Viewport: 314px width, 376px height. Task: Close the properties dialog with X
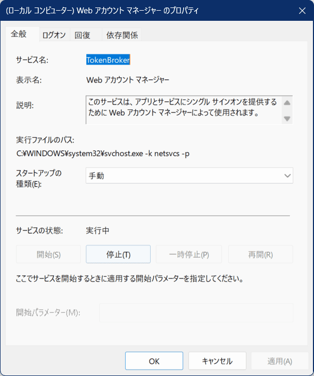(x=302, y=11)
